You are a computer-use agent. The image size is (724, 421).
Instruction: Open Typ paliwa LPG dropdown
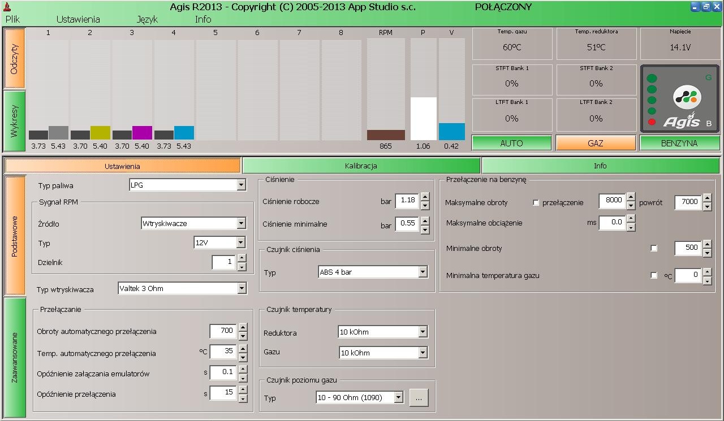pos(242,185)
